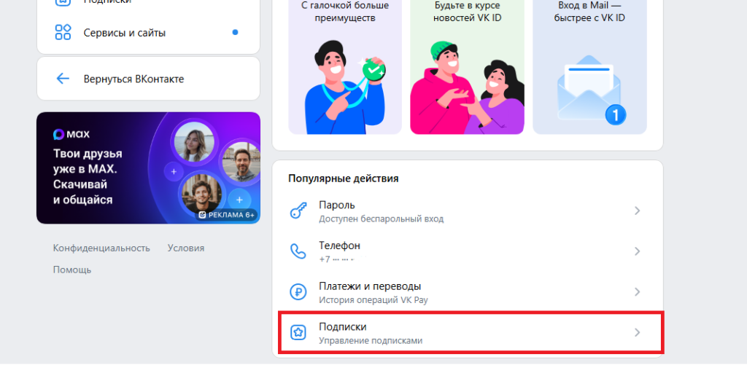Click the phone handset icon beside Телефон
This screenshot has height=373, width=747.
[298, 251]
